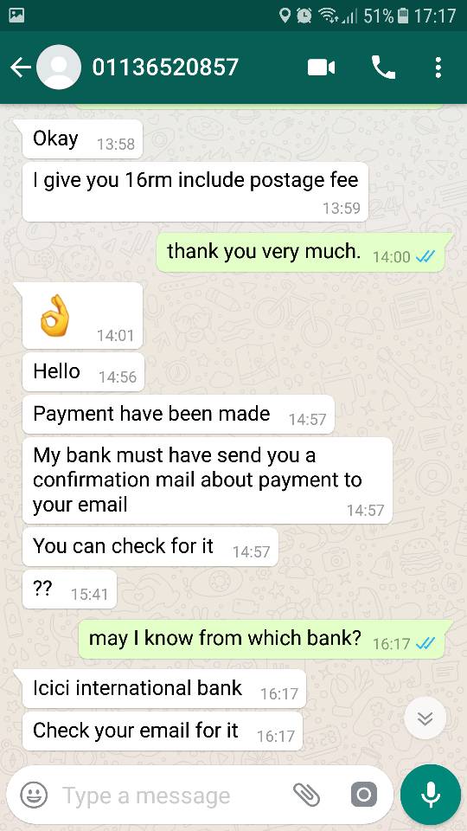Tap the 'Icici international bank' message

point(164,688)
